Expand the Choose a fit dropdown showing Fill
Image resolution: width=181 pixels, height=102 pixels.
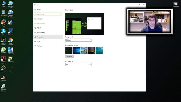click(79, 65)
